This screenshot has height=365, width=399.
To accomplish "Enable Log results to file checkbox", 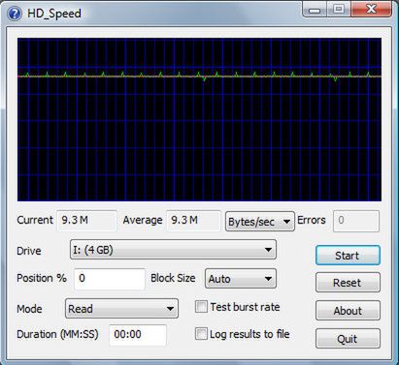I will pyautogui.click(x=201, y=334).
